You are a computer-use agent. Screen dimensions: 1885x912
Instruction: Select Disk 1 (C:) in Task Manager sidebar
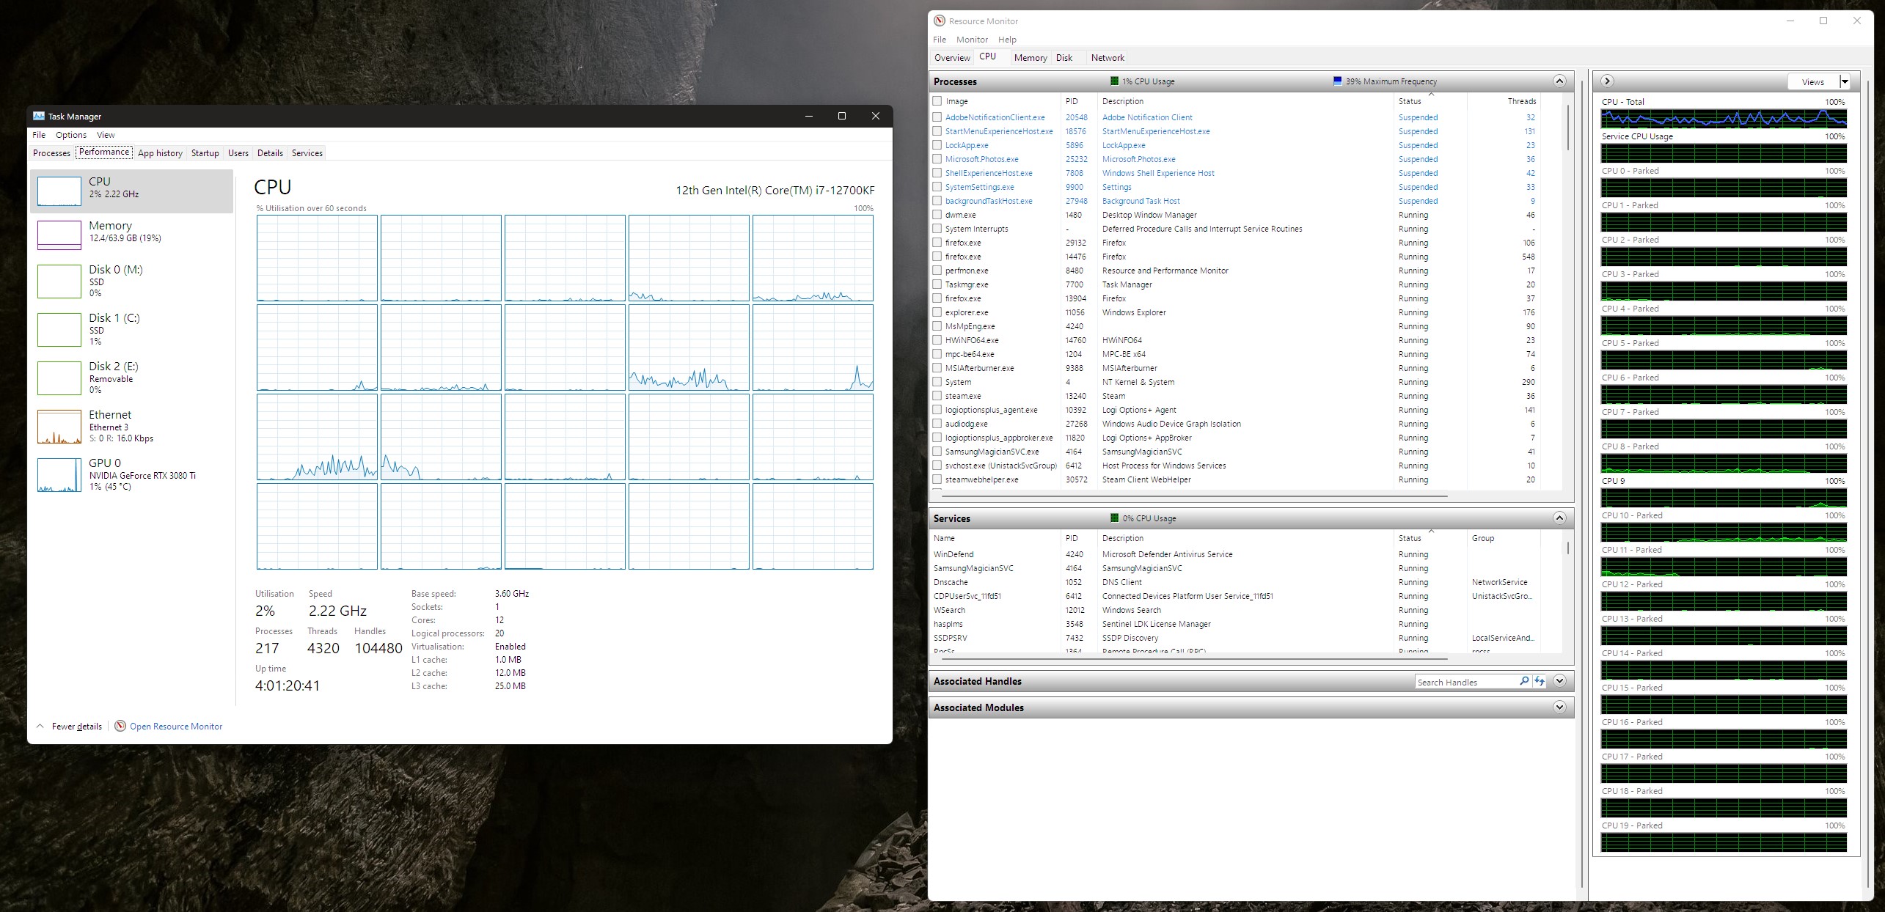[x=132, y=329]
